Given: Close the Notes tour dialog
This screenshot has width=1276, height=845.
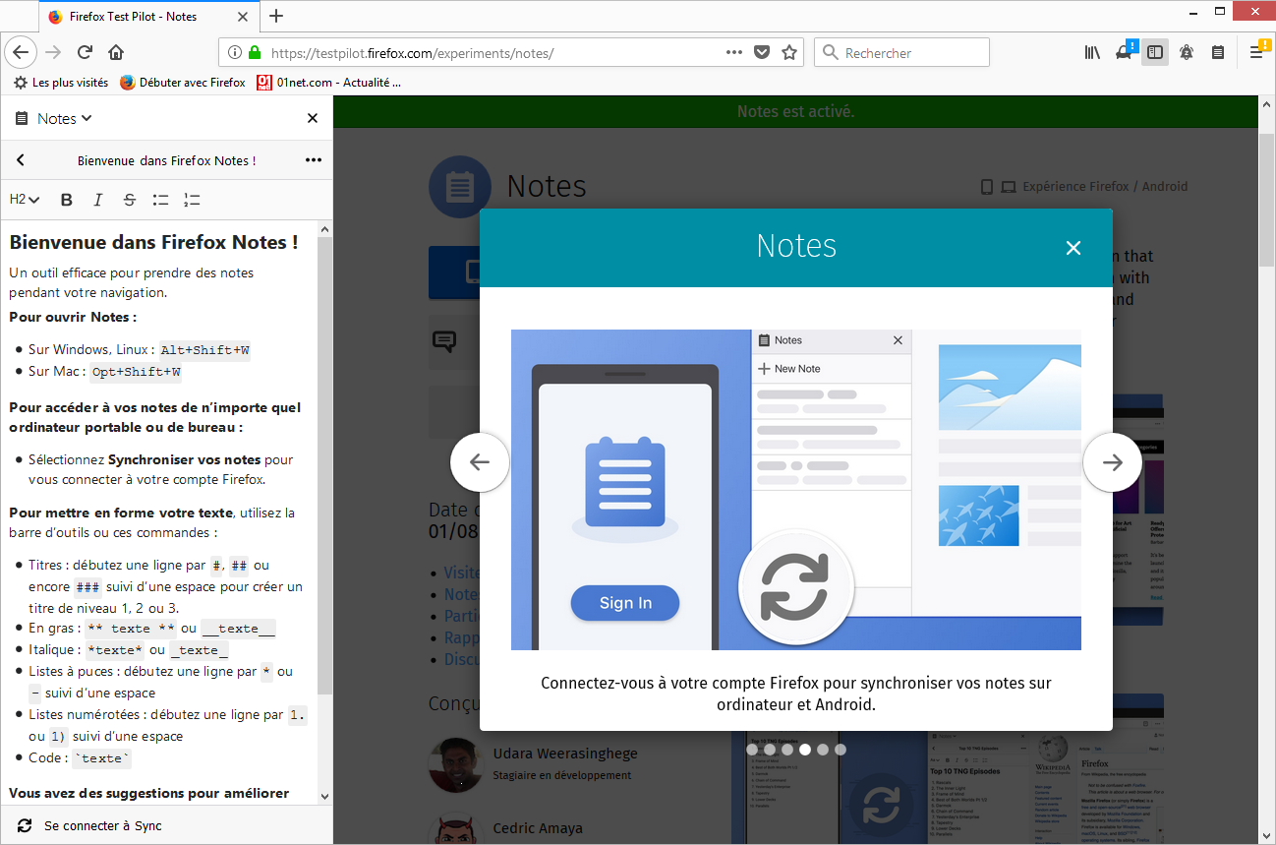Looking at the screenshot, I should 1073,248.
